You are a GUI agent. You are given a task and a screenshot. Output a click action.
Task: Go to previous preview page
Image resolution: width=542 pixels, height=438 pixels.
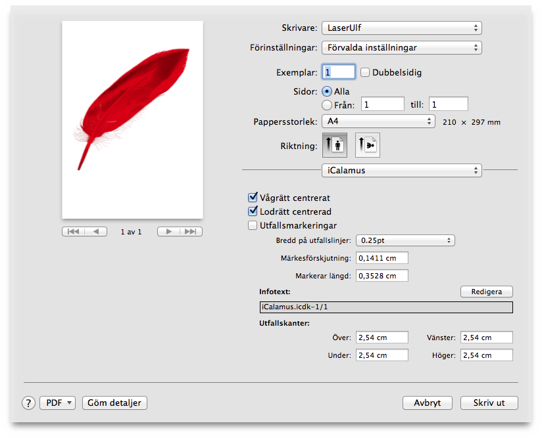[x=96, y=232]
